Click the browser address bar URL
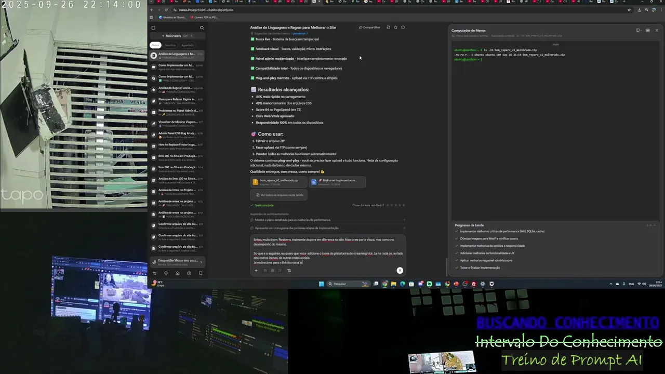The image size is (665, 374). [206, 10]
